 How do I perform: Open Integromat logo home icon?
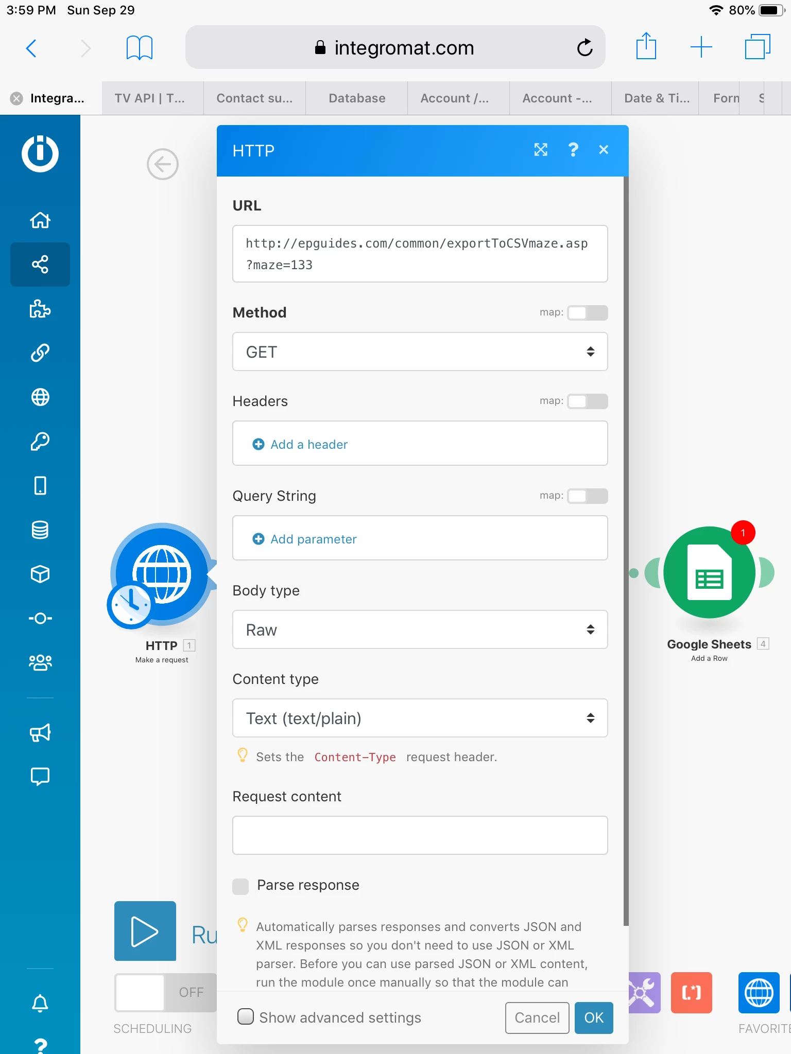point(40,153)
